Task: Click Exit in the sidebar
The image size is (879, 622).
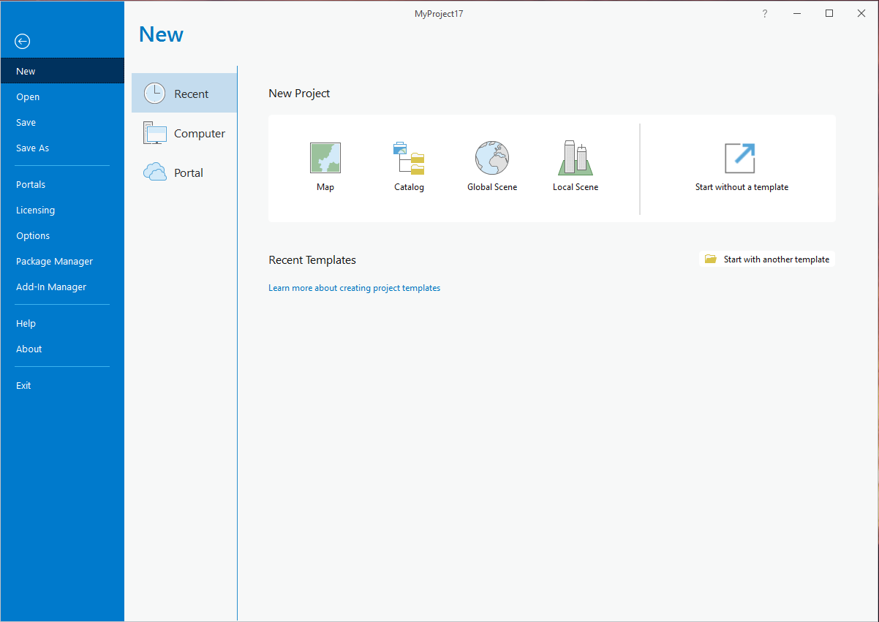Action: 23,386
